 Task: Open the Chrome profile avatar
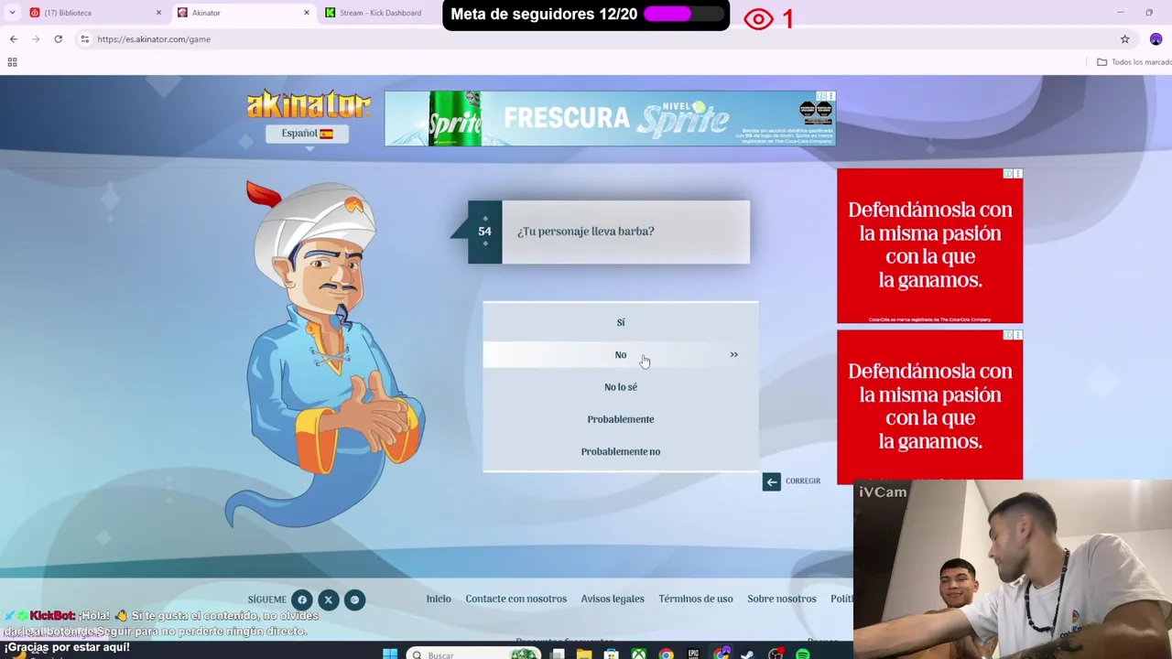1156,39
